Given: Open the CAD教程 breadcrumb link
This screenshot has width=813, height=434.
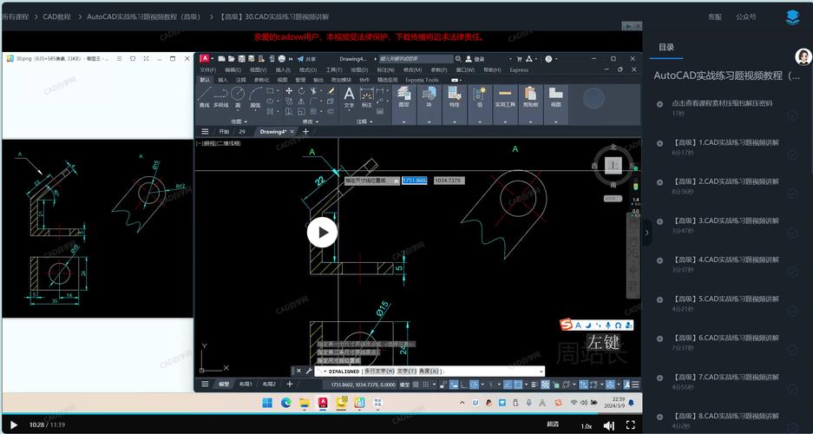Looking at the screenshot, I should (57, 16).
